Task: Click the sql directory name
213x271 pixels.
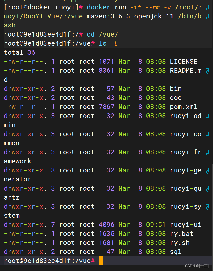Action: 176,252
